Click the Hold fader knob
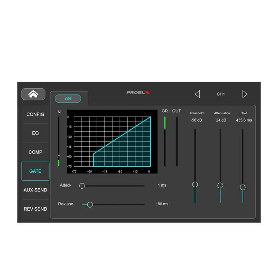This screenshot has height=278, width=278. (243, 188)
